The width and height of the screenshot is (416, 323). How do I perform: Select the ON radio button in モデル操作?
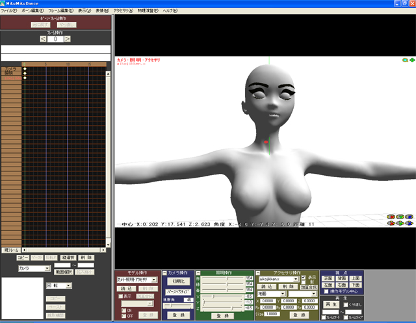click(123, 310)
